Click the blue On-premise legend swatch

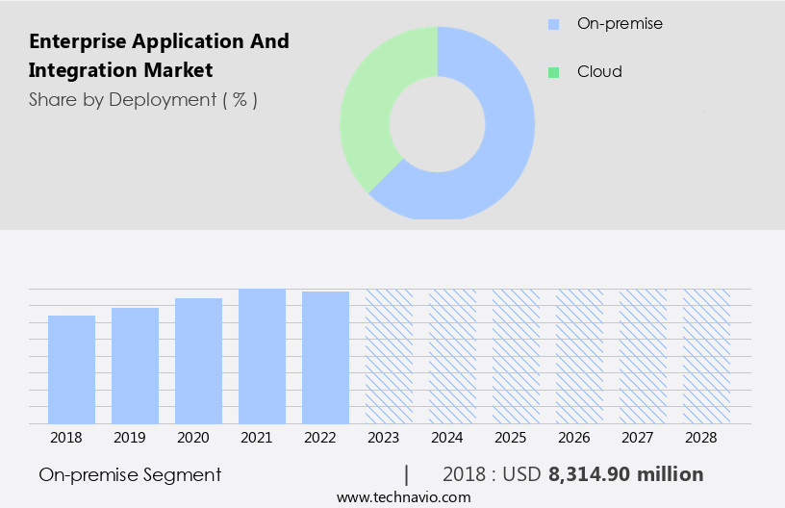[553, 24]
